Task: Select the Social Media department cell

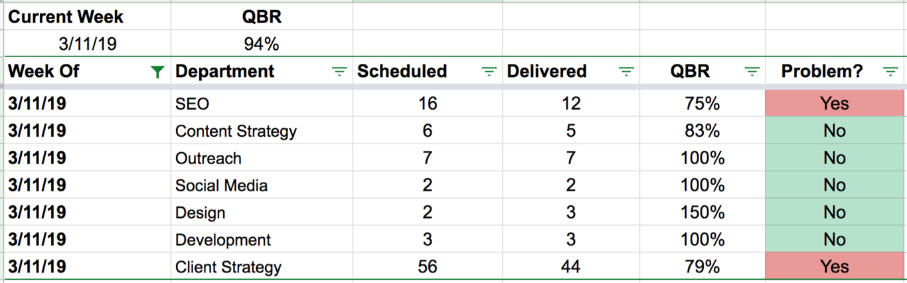Action: (262, 185)
